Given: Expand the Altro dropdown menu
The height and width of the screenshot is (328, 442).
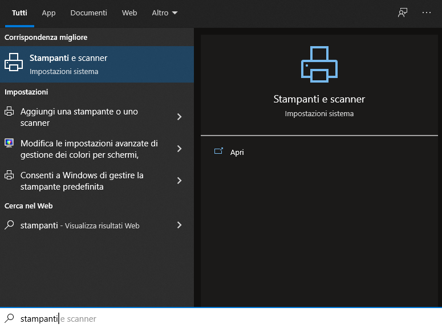Looking at the screenshot, I should tap(165, 13).
